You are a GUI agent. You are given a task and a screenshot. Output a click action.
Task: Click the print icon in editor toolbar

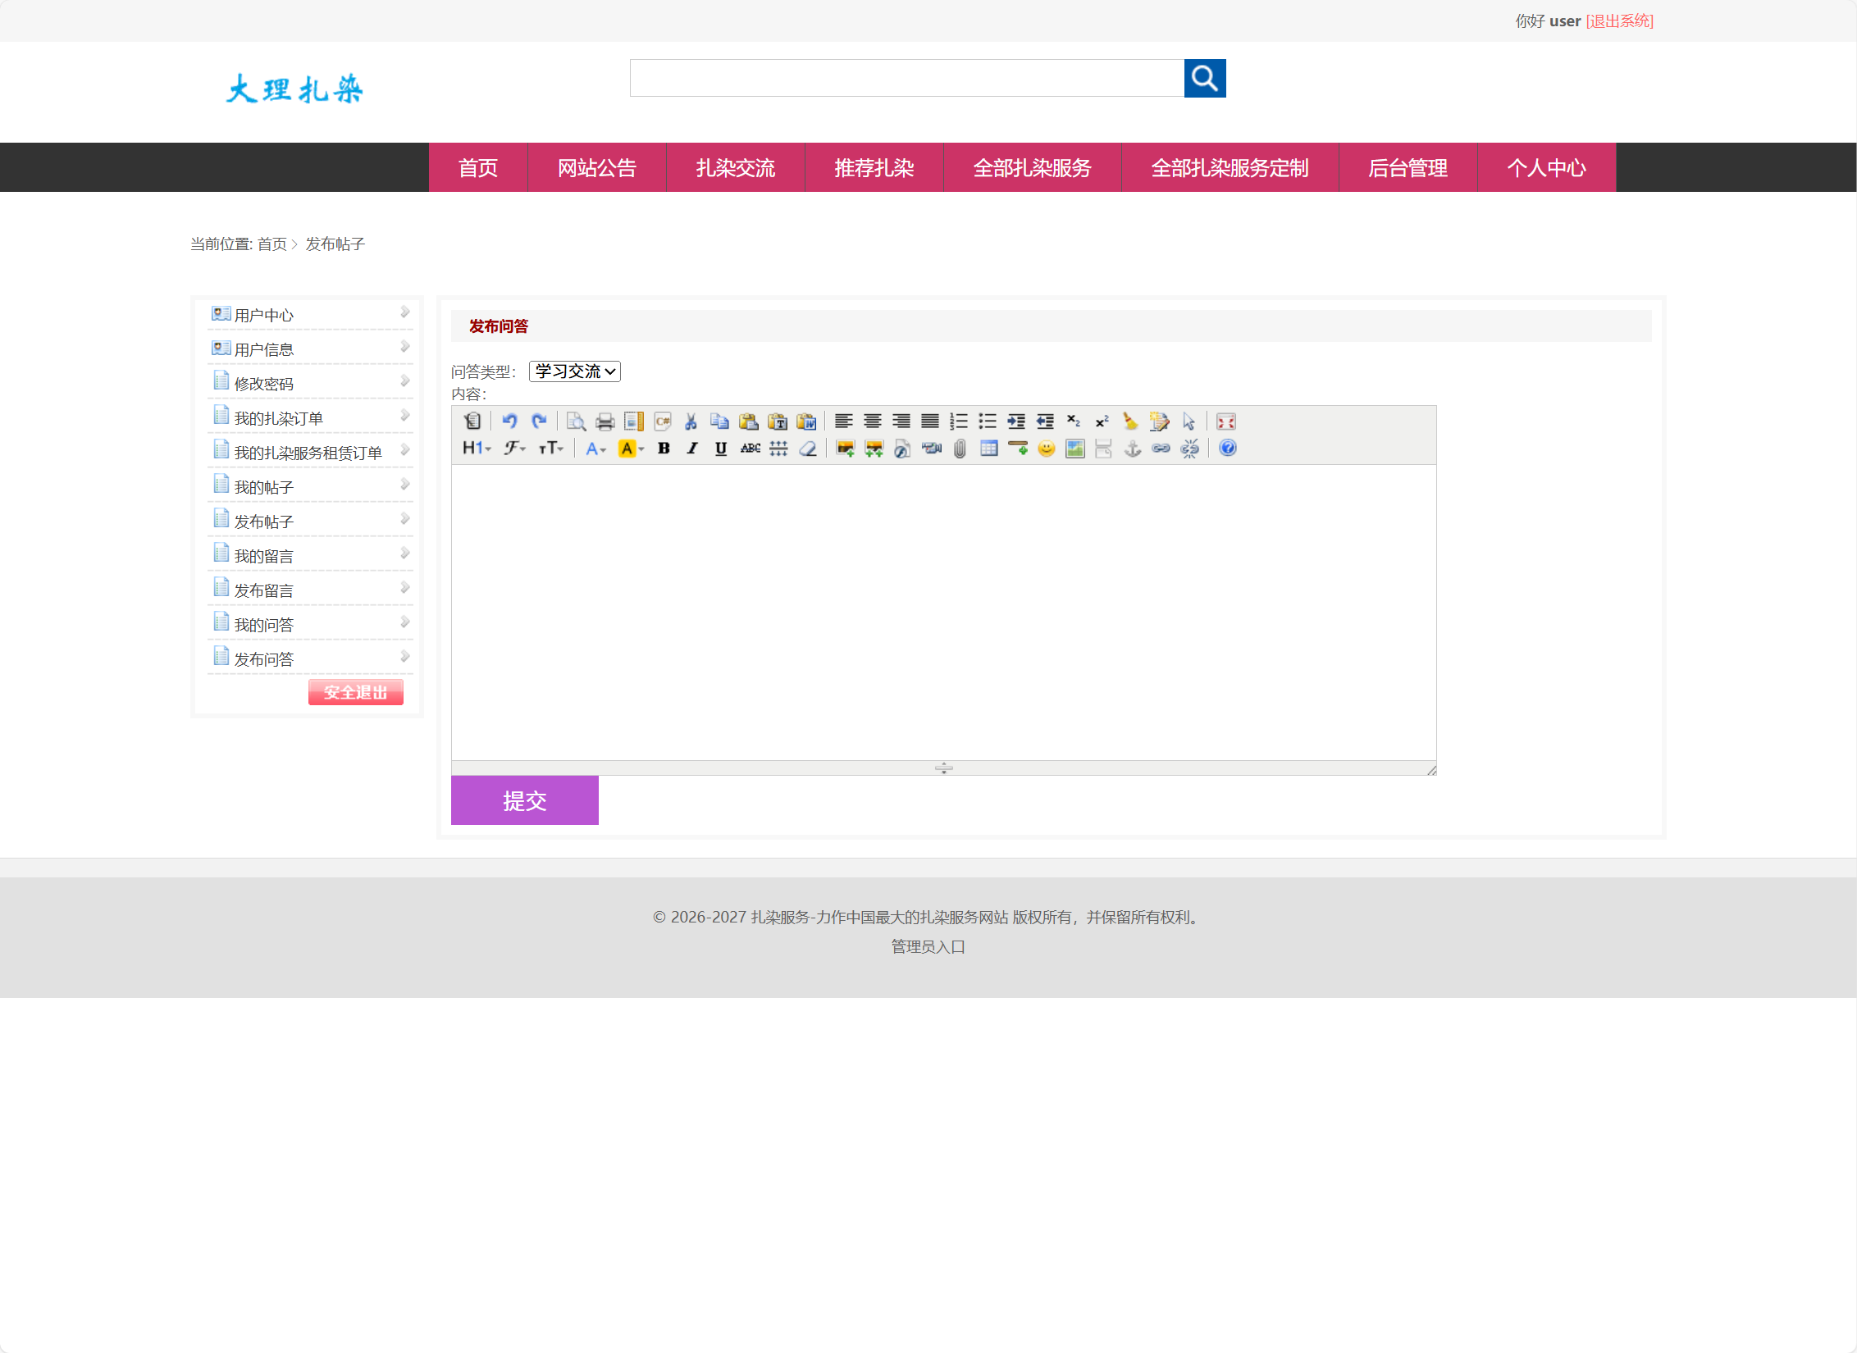[x=605, y=421]
